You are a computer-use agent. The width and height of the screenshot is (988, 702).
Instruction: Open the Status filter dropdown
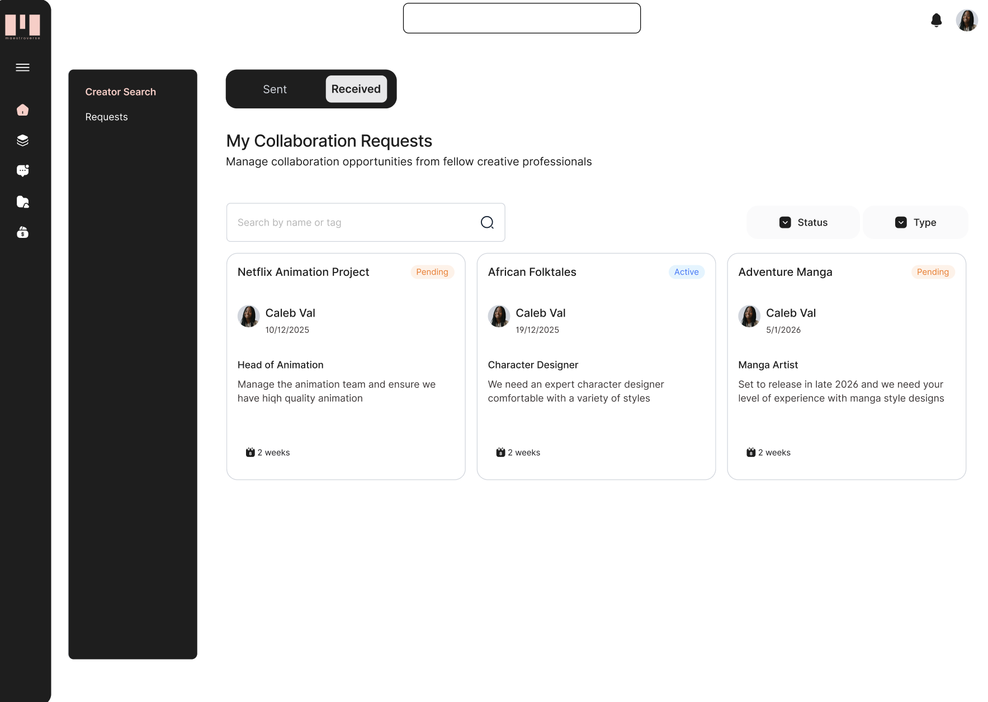[x=803, y=222]
